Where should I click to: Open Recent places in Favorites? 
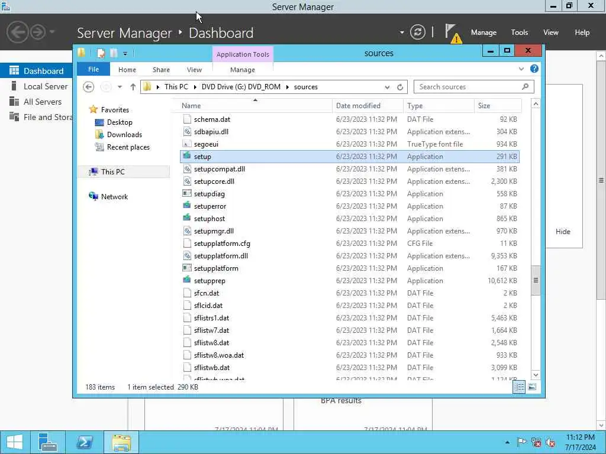[128, 147]
